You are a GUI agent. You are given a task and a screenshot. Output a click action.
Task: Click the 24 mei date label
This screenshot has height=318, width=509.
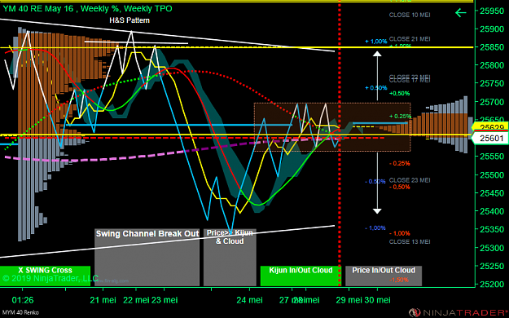[x=250, y=300]
